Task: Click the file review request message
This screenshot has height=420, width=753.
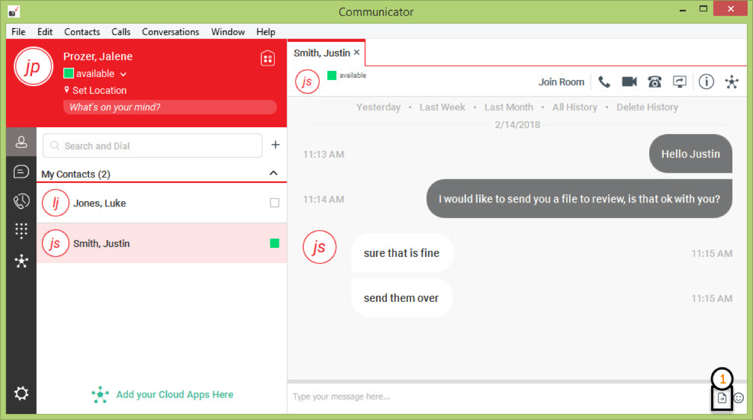Action: (580, 199)
